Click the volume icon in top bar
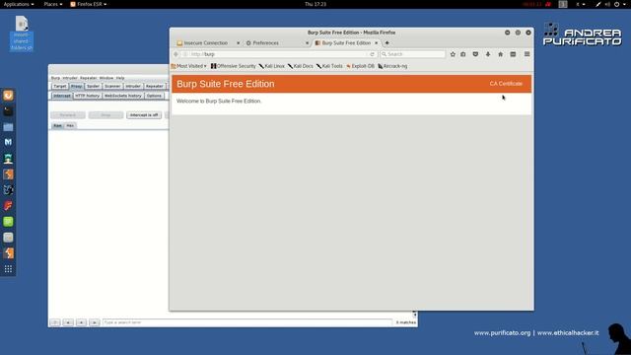The width and height of the screenshot is (631, 355). click(x=607, y=4)
